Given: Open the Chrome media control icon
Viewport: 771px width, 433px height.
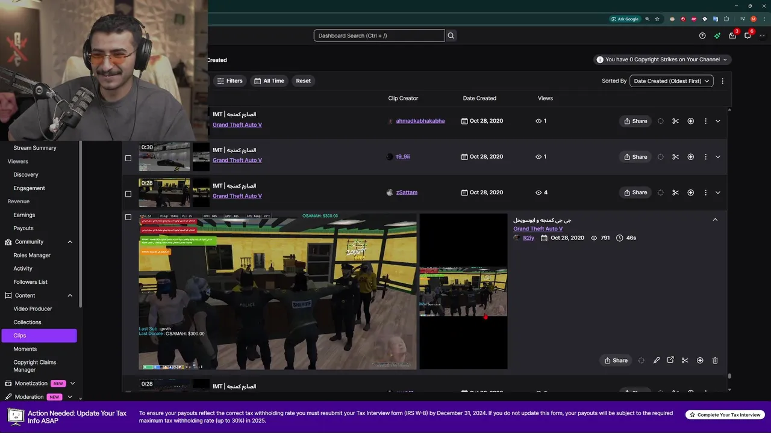Looking at the screenshot, I should [743, 19].
